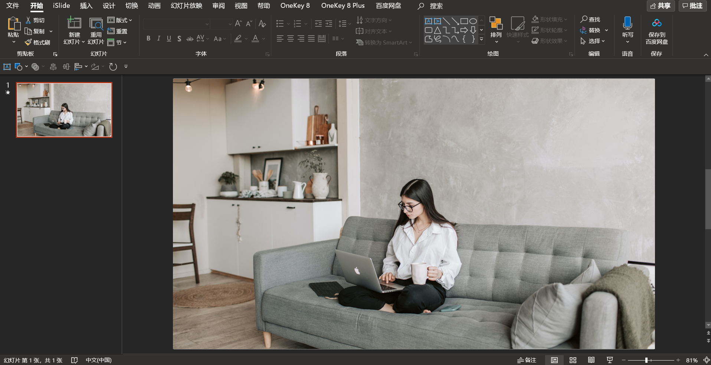Click the Paste (粘贴) icon
711x365 pixels.
tap(13, 24)
